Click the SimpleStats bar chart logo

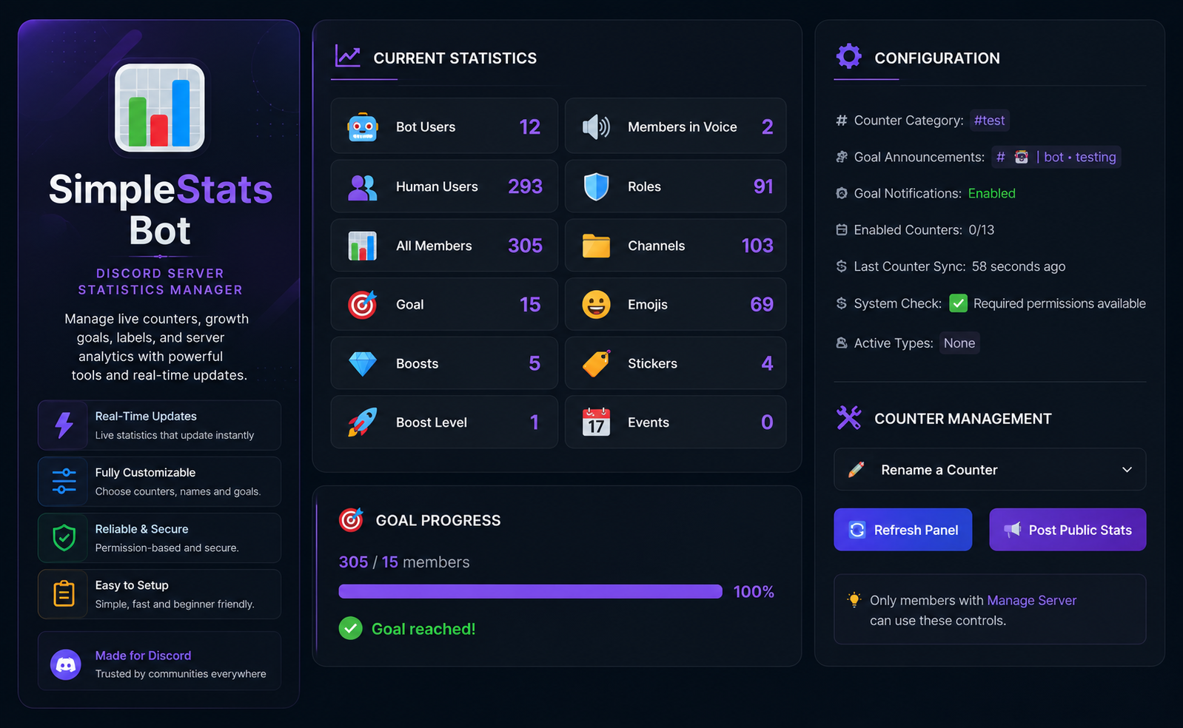coord(160,108)
